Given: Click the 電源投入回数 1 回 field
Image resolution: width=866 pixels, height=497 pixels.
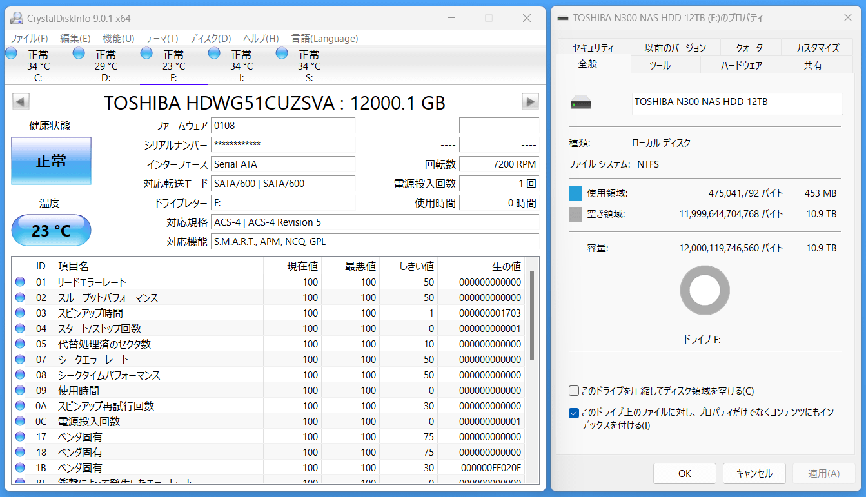Looking at the screenshot, I should [499, 184].
